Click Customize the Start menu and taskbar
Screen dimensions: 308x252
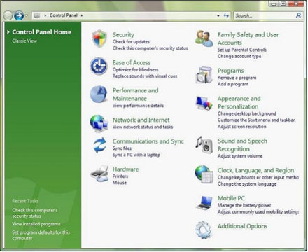tap(256, 120)
